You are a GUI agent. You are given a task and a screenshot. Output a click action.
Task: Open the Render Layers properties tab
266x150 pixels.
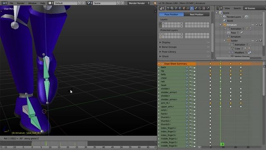click(x=172, y=8)
